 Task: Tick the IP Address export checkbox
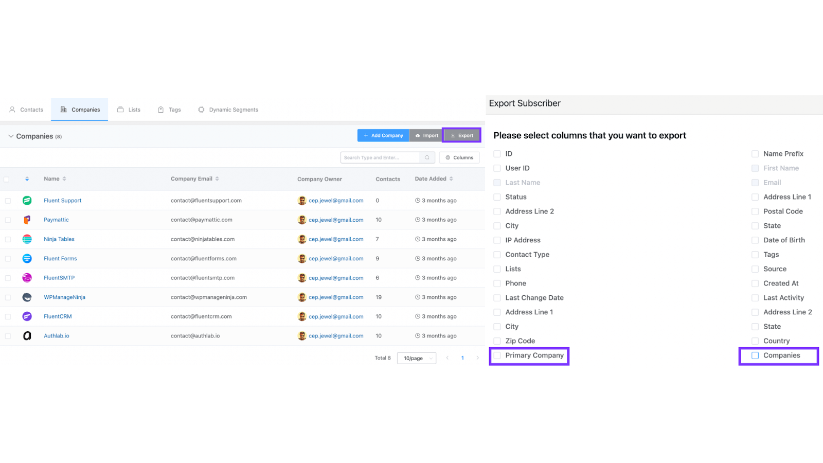[x=497, y=240]
